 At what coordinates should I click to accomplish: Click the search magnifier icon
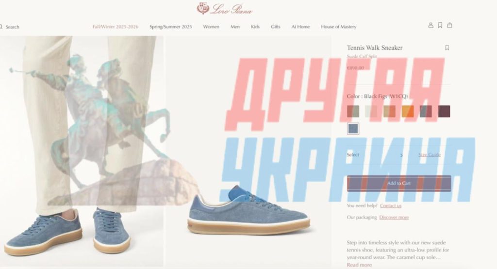click(1, 27)
